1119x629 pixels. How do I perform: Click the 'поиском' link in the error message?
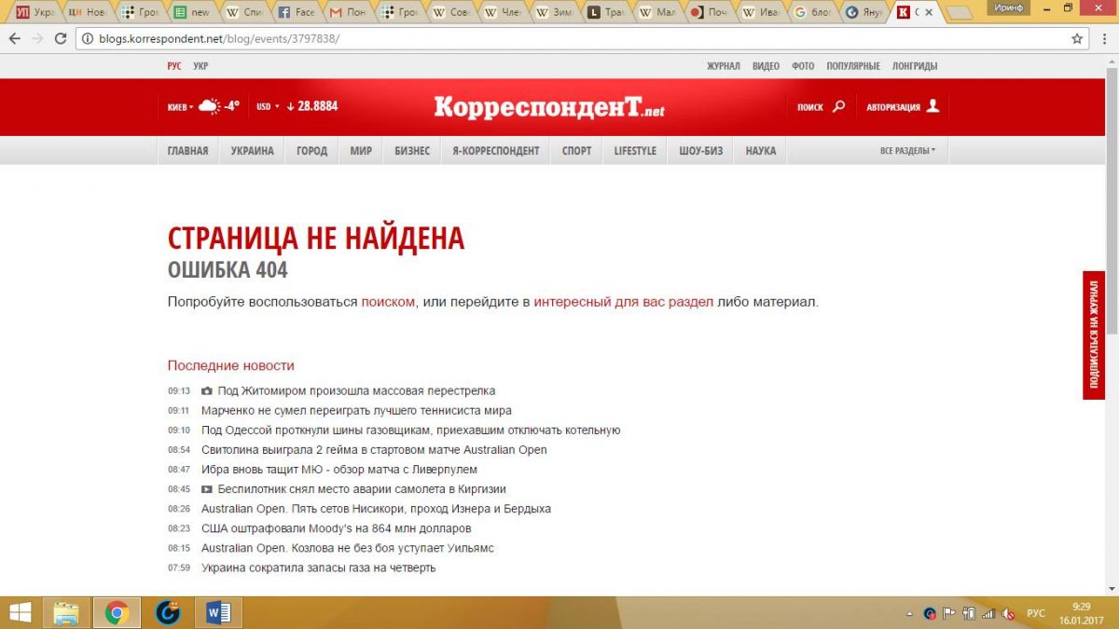(388, 302)
